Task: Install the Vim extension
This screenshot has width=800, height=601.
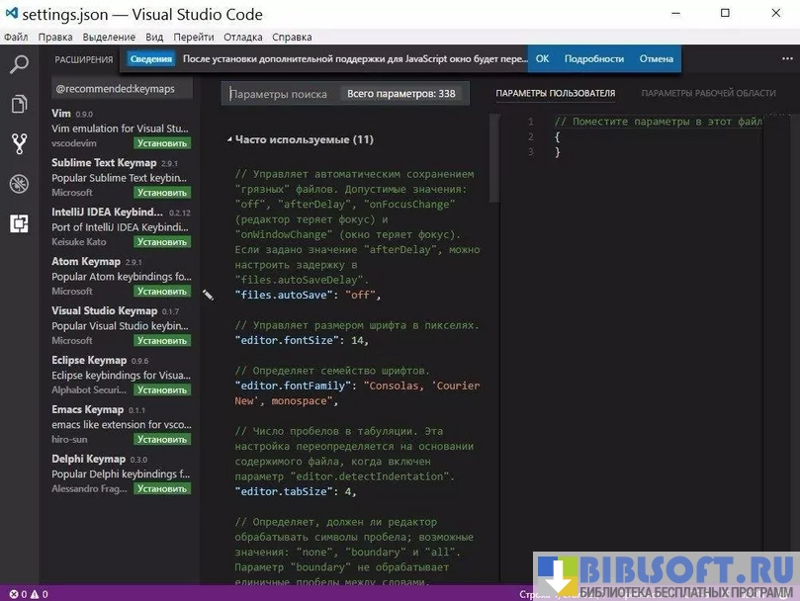Action: click(x=162, y=143)
